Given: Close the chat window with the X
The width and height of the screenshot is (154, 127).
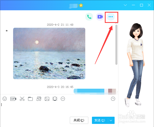Looking at the screenshot, I should (x=149, y=5).
